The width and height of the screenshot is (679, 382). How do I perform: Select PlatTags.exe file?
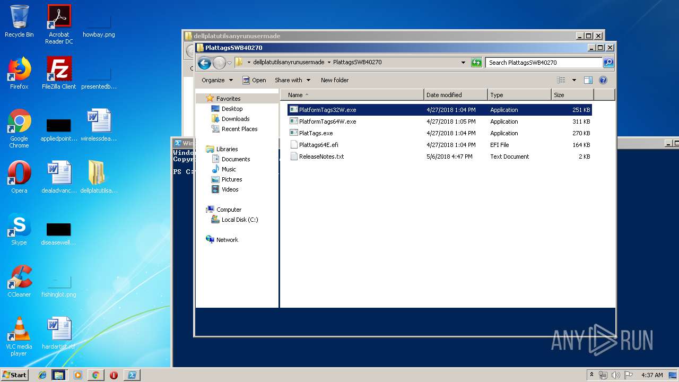coord(439,133)
